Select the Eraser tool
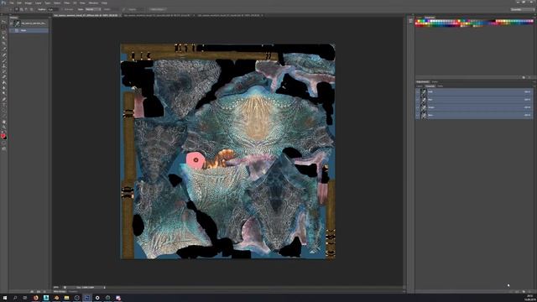This screenshot has height=302, width=537. pyautogui.click(x=4, y=76)
